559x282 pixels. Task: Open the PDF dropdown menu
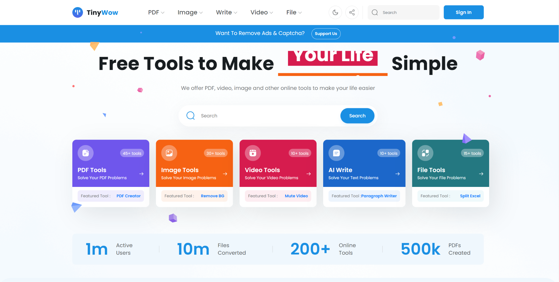(156, 12)
